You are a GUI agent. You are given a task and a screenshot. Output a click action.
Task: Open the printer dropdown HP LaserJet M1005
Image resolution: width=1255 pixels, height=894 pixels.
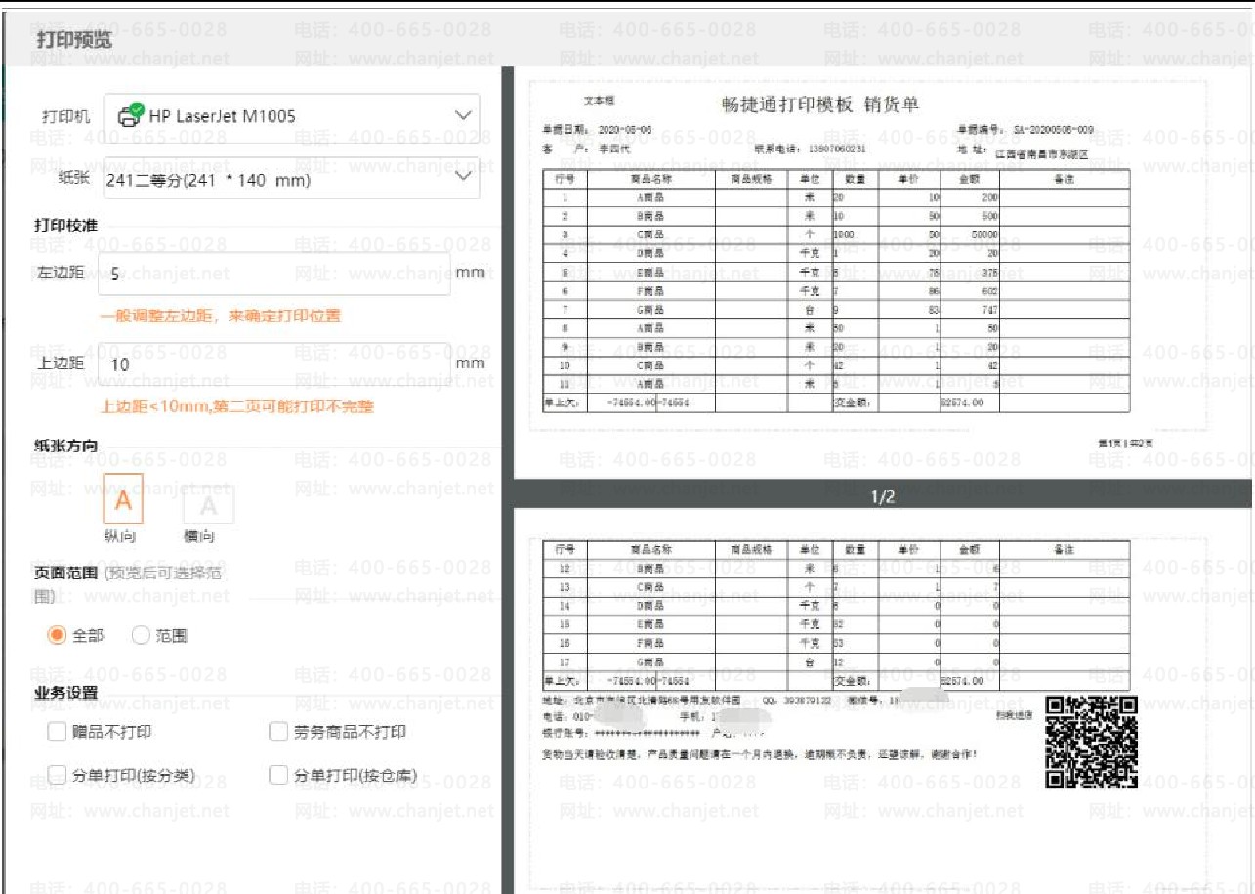pos(291,116)
